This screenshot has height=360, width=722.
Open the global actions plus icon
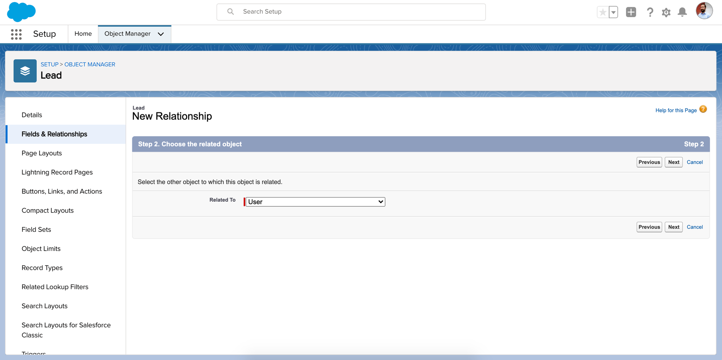(631, 12)
